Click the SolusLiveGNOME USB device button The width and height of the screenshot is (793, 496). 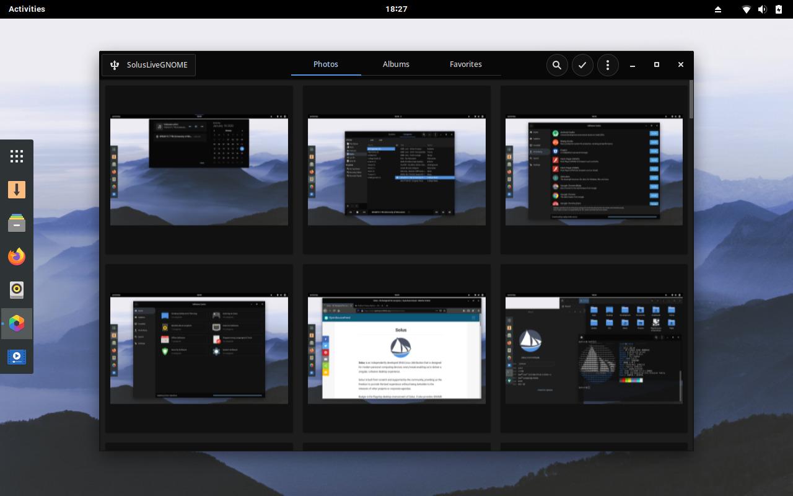(149, 65)
